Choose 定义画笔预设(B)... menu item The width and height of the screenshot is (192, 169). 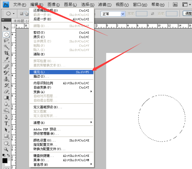click(61, 107)
